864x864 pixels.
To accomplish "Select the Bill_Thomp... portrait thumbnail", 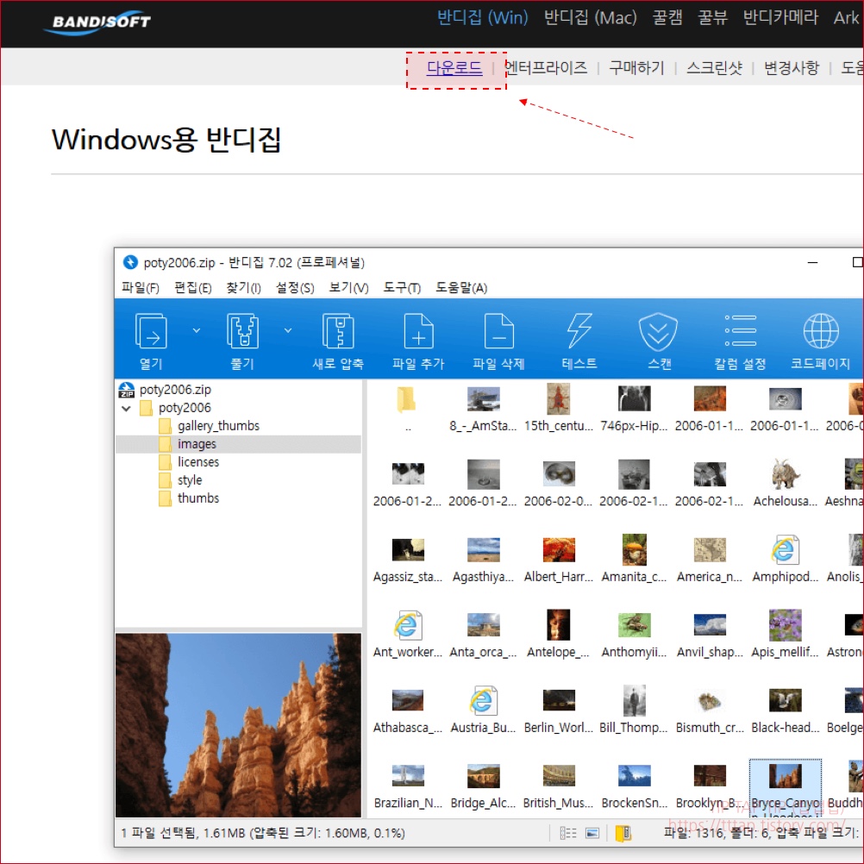I will coord(635,700).
